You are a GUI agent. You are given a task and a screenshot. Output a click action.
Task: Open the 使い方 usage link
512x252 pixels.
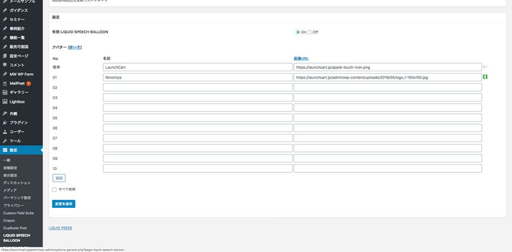click(x=75, y=47)
